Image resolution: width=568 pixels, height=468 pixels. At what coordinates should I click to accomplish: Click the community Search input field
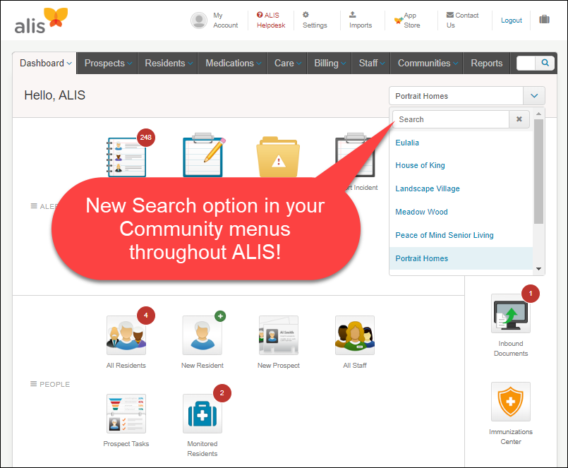coord(451,119)
